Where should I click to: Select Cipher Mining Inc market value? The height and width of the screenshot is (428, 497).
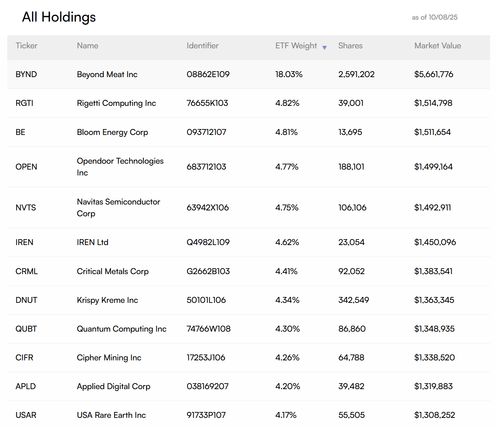pos(434,358)
